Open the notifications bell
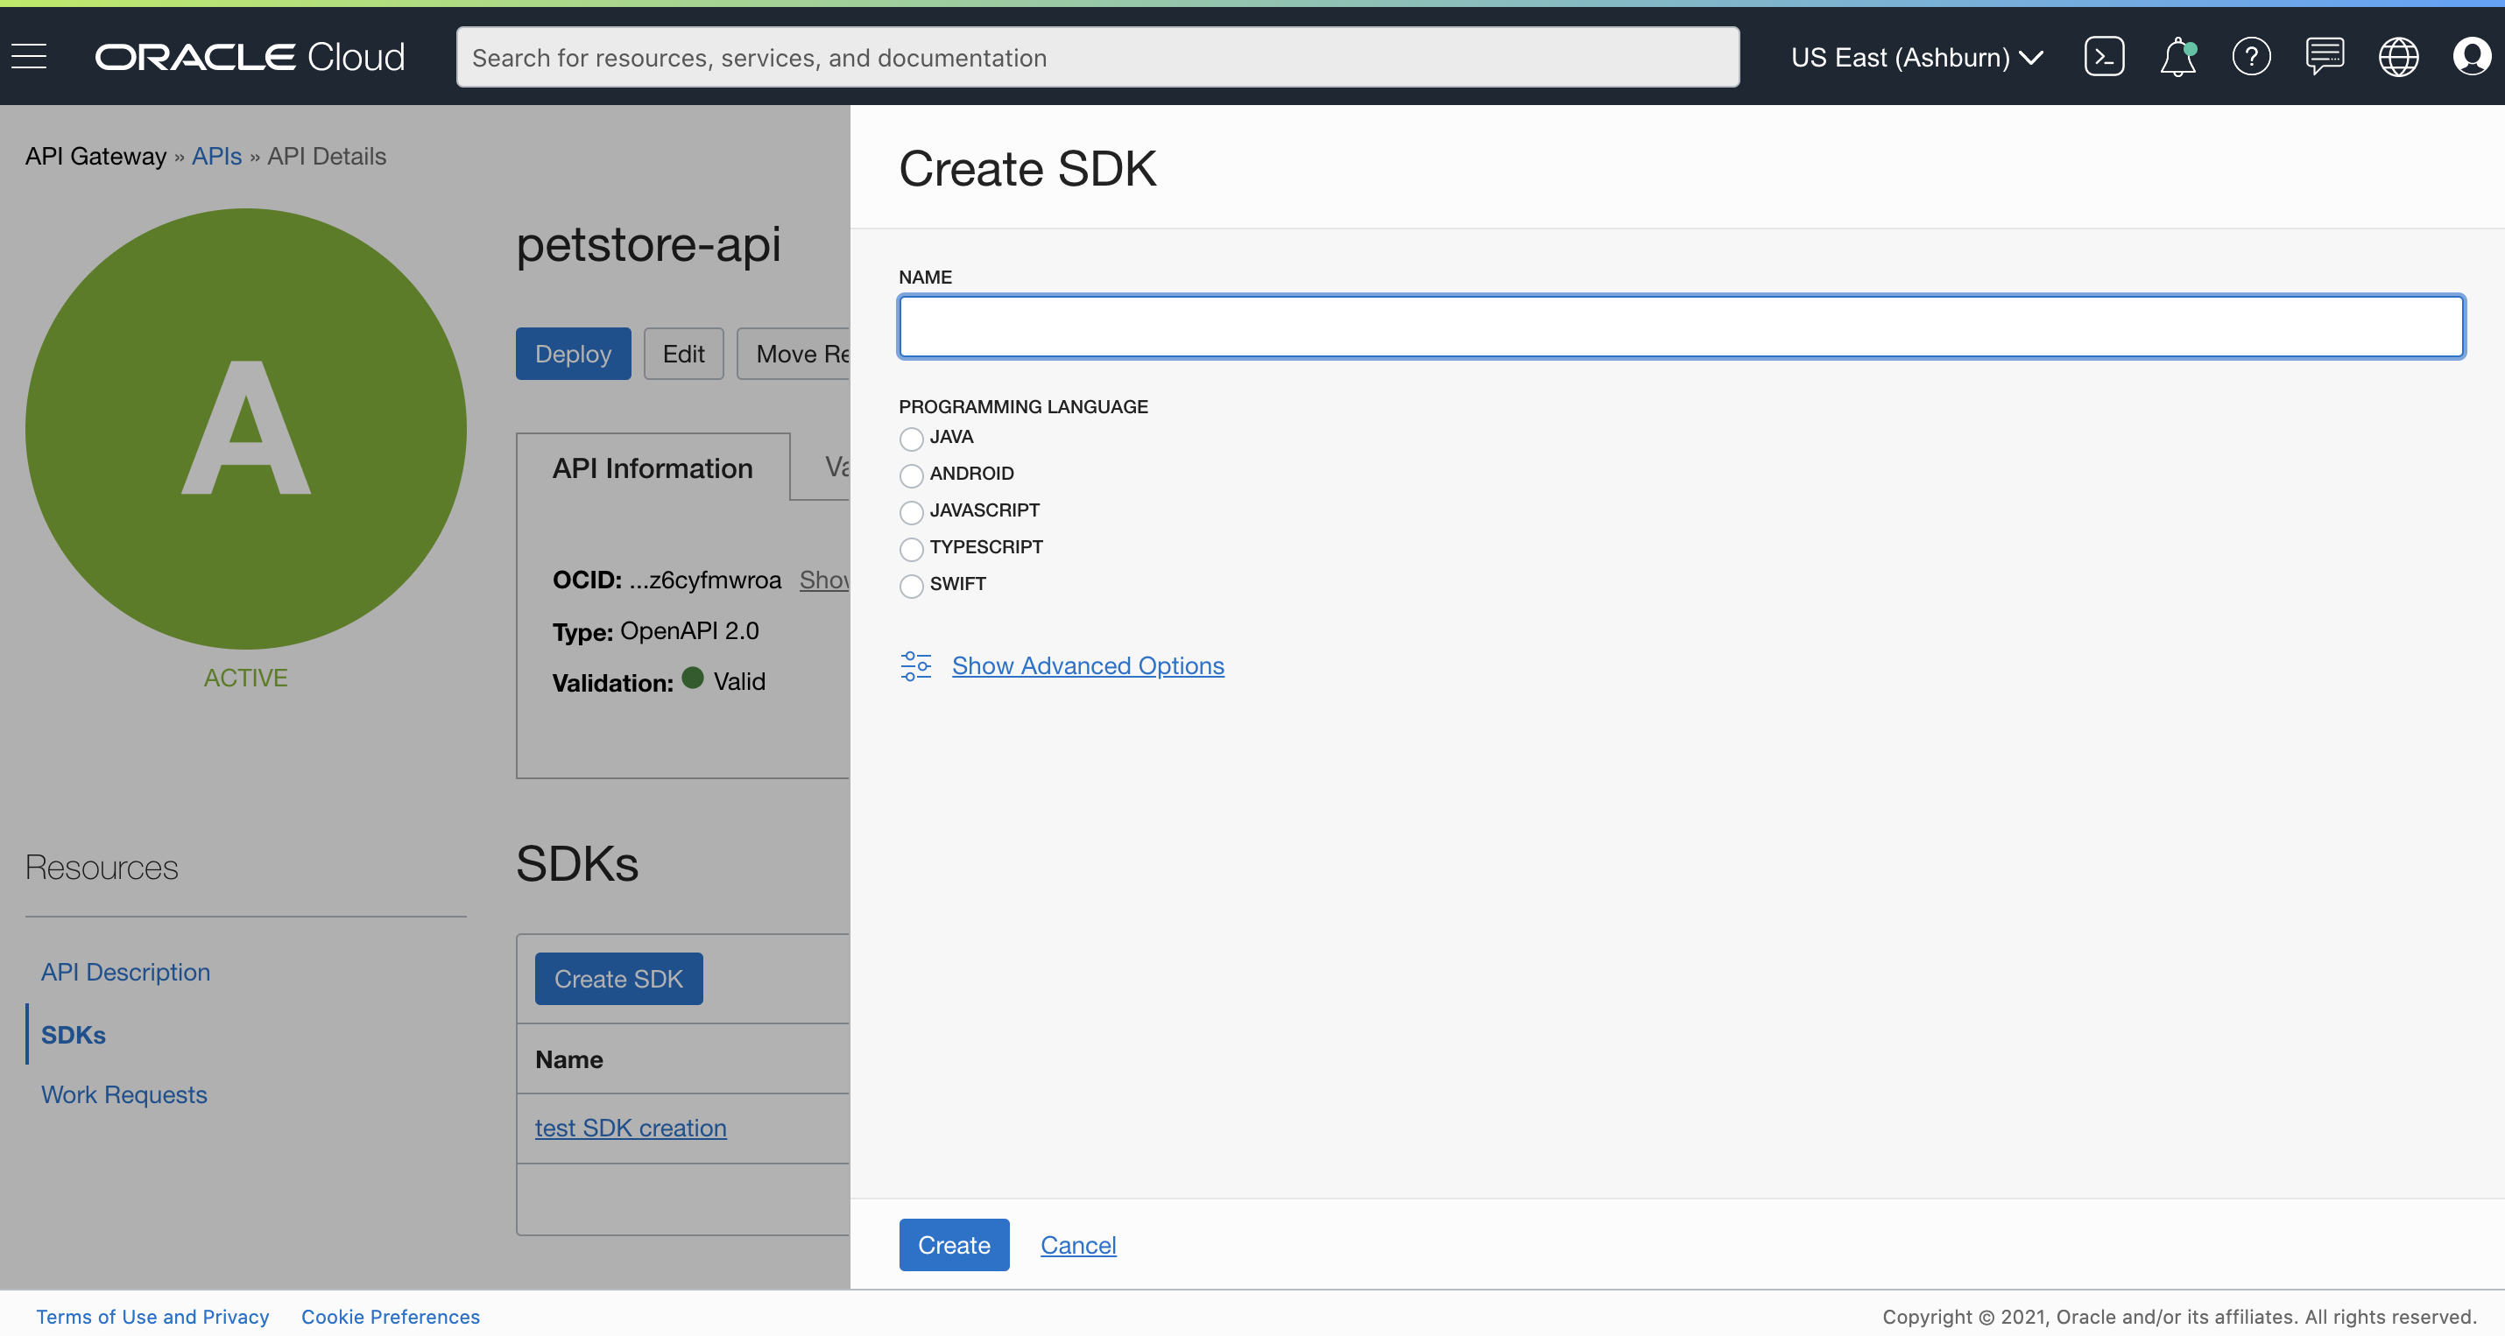The width and height of the screenshot is (2505, 1336). tap(2178, 56)
